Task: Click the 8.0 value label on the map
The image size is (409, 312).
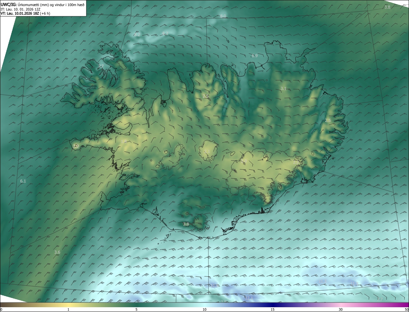Action: (223, 16)
